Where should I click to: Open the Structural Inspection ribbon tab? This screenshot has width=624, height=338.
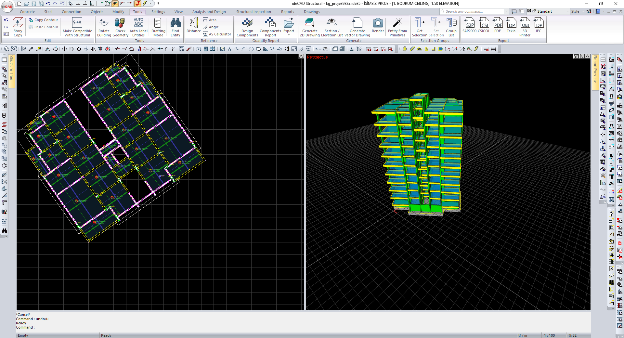click(x=253, y=12)
